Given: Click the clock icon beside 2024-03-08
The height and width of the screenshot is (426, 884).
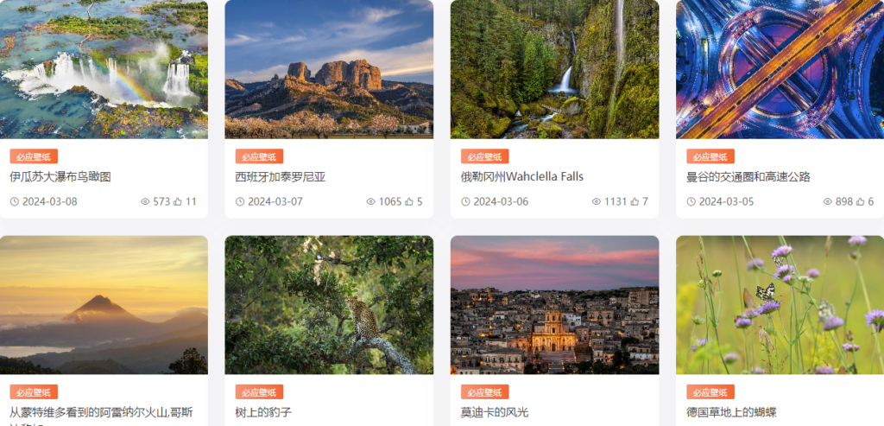Looking at the screenshot, I should click(15, 201).
